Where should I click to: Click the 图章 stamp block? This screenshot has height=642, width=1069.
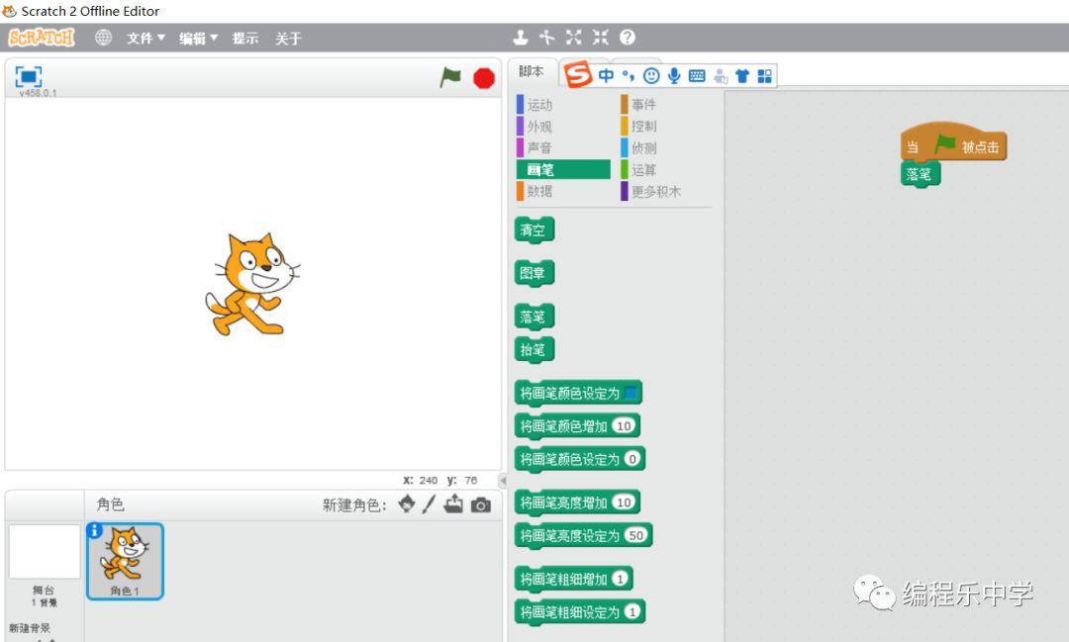tap(534, 273)
